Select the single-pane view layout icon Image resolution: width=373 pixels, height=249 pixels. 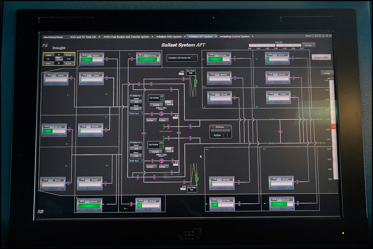[x=313, y=36]
